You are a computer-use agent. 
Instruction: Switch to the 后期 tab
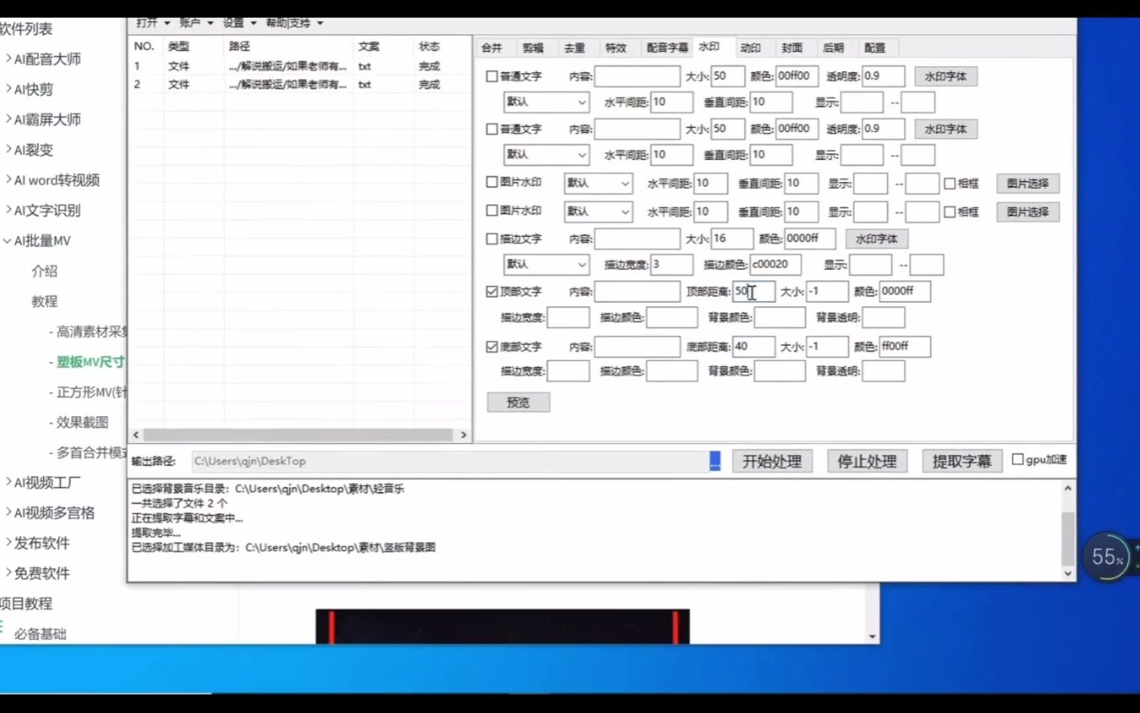click(x=833, y=48)
